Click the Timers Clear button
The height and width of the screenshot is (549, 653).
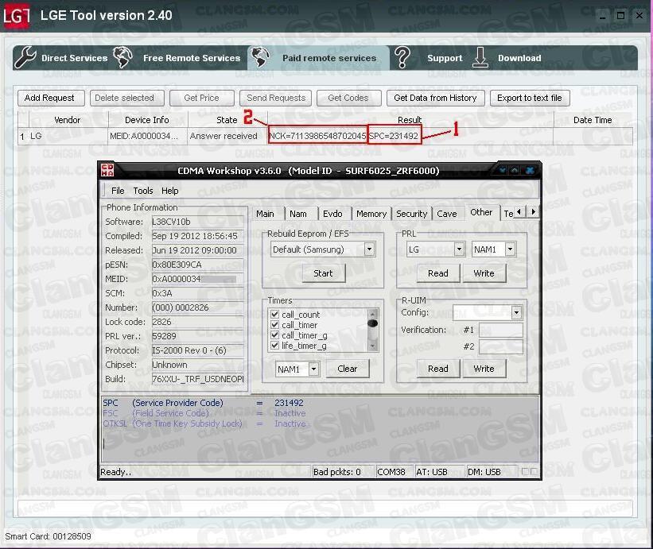pos(348,369)
